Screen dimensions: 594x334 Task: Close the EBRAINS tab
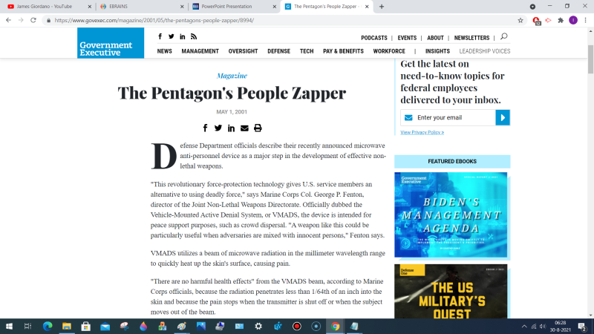pyautogui.click(x=182, y=7)
